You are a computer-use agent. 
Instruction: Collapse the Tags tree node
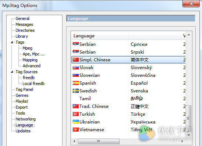click(12, 42)
